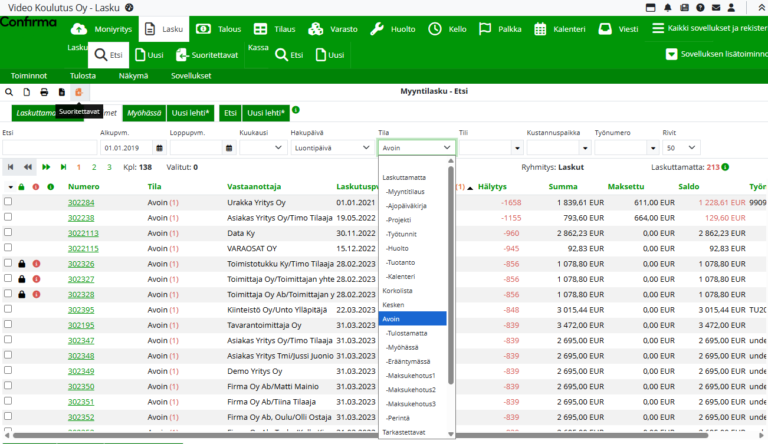Click the print icon in the toolbar

[44, 92]
